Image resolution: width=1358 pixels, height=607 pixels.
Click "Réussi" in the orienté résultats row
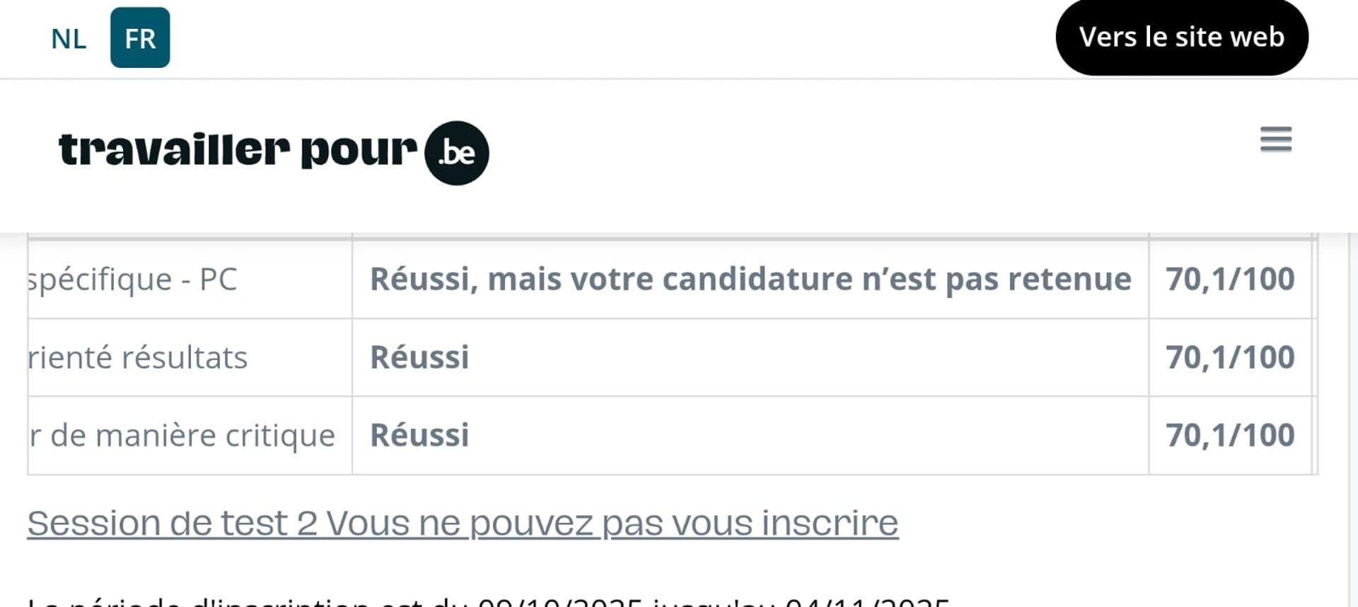point(419,357)
